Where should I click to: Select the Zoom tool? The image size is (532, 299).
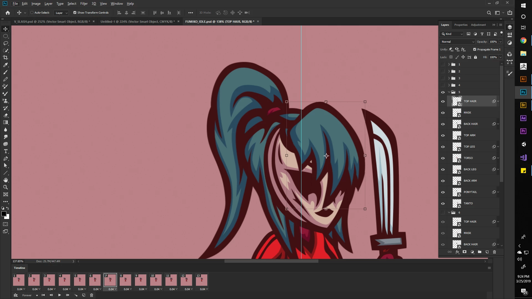pos(6,187)
